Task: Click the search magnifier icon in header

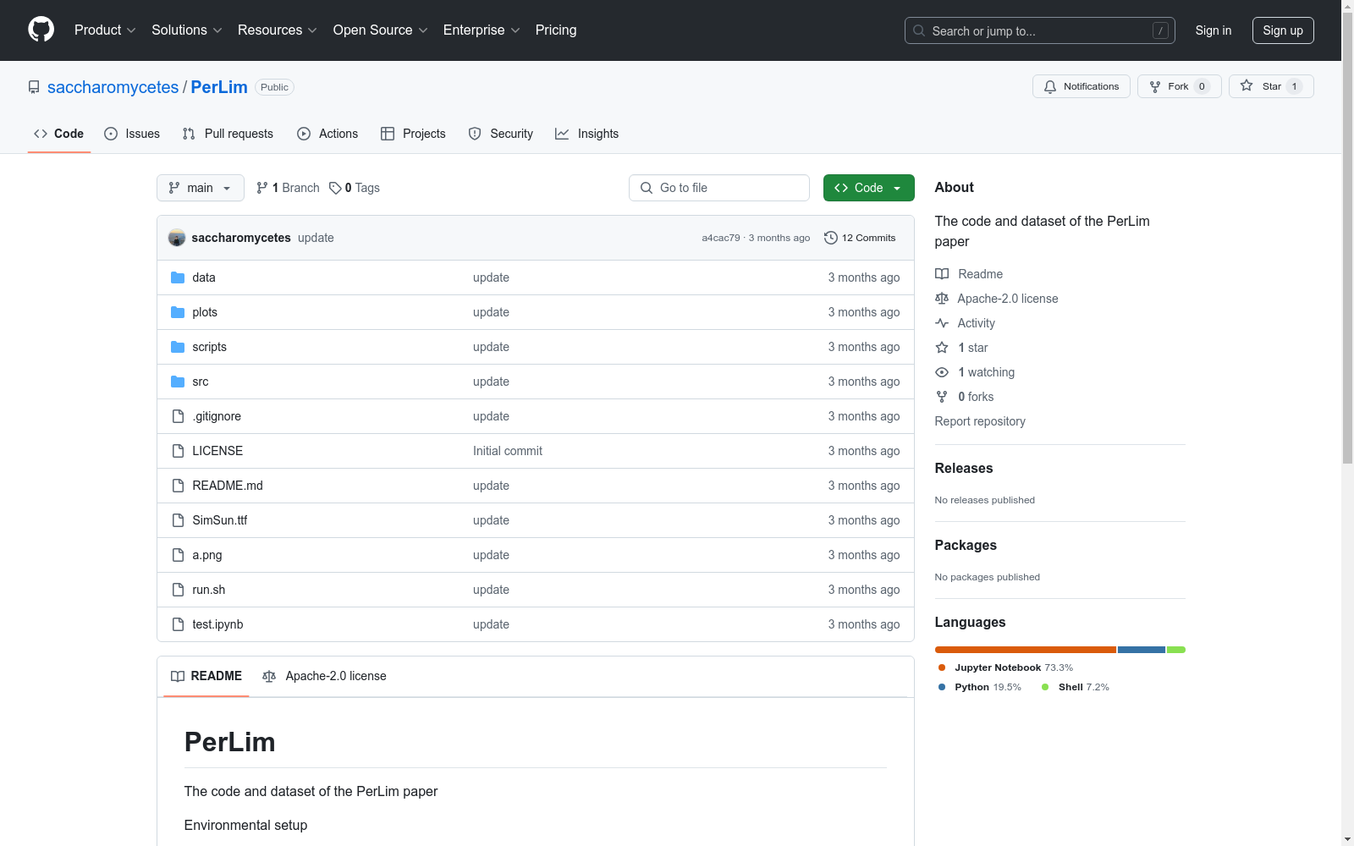Action: coord(919,30)
